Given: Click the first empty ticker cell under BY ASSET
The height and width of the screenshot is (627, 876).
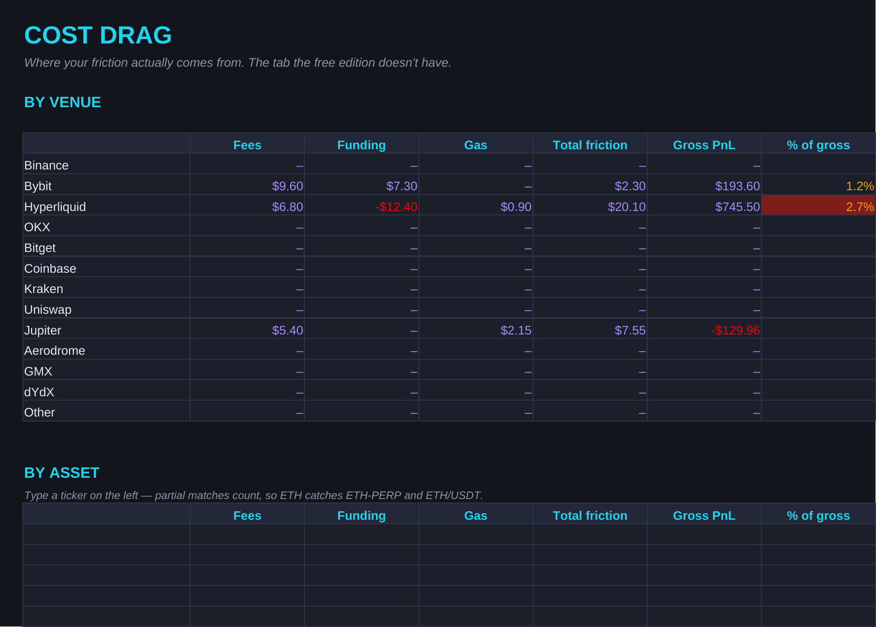Looking at the screenshot, I should click(x=106, y=534).
